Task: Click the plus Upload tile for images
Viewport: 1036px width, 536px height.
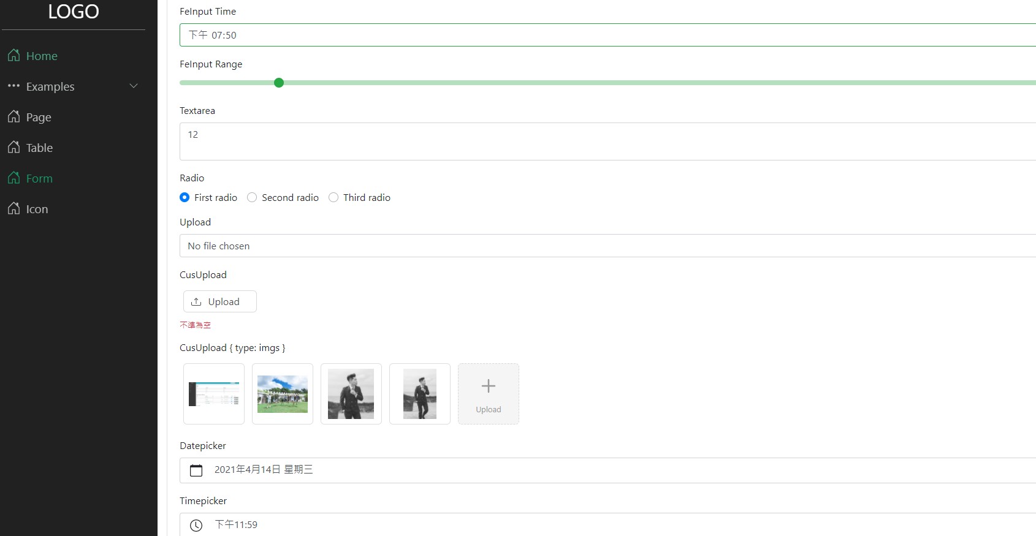Action: click(489, 394)
